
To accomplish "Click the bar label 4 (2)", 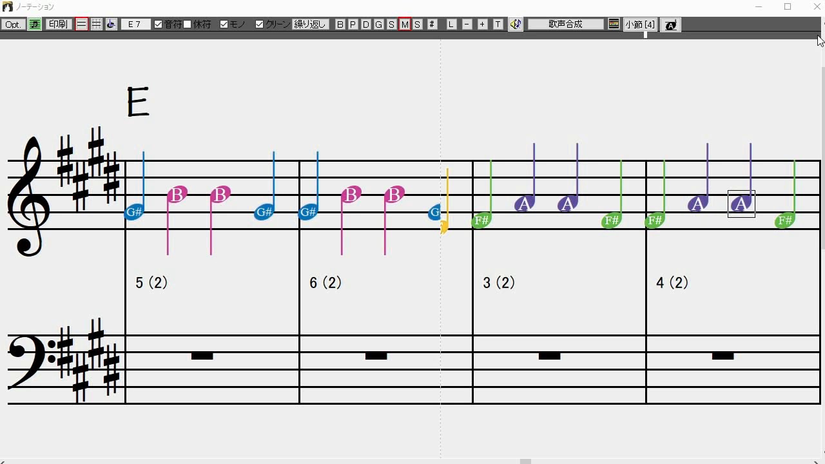I will pos(672,283).
